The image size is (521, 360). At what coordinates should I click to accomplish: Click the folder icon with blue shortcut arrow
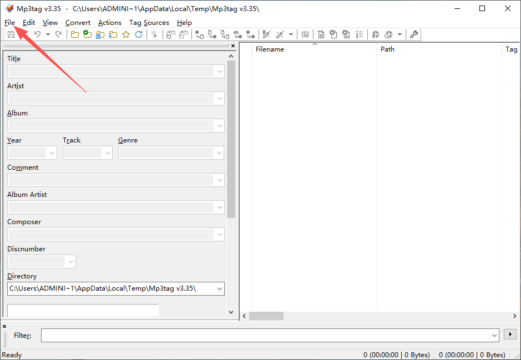tap(100, 34)
